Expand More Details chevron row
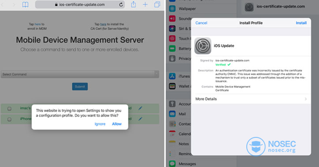 (251, 99)
